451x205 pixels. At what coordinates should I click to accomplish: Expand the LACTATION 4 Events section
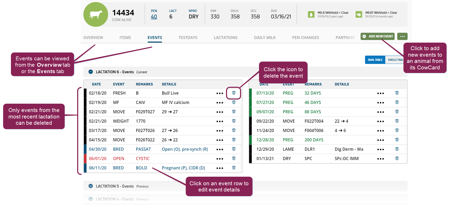click(91, 199)
